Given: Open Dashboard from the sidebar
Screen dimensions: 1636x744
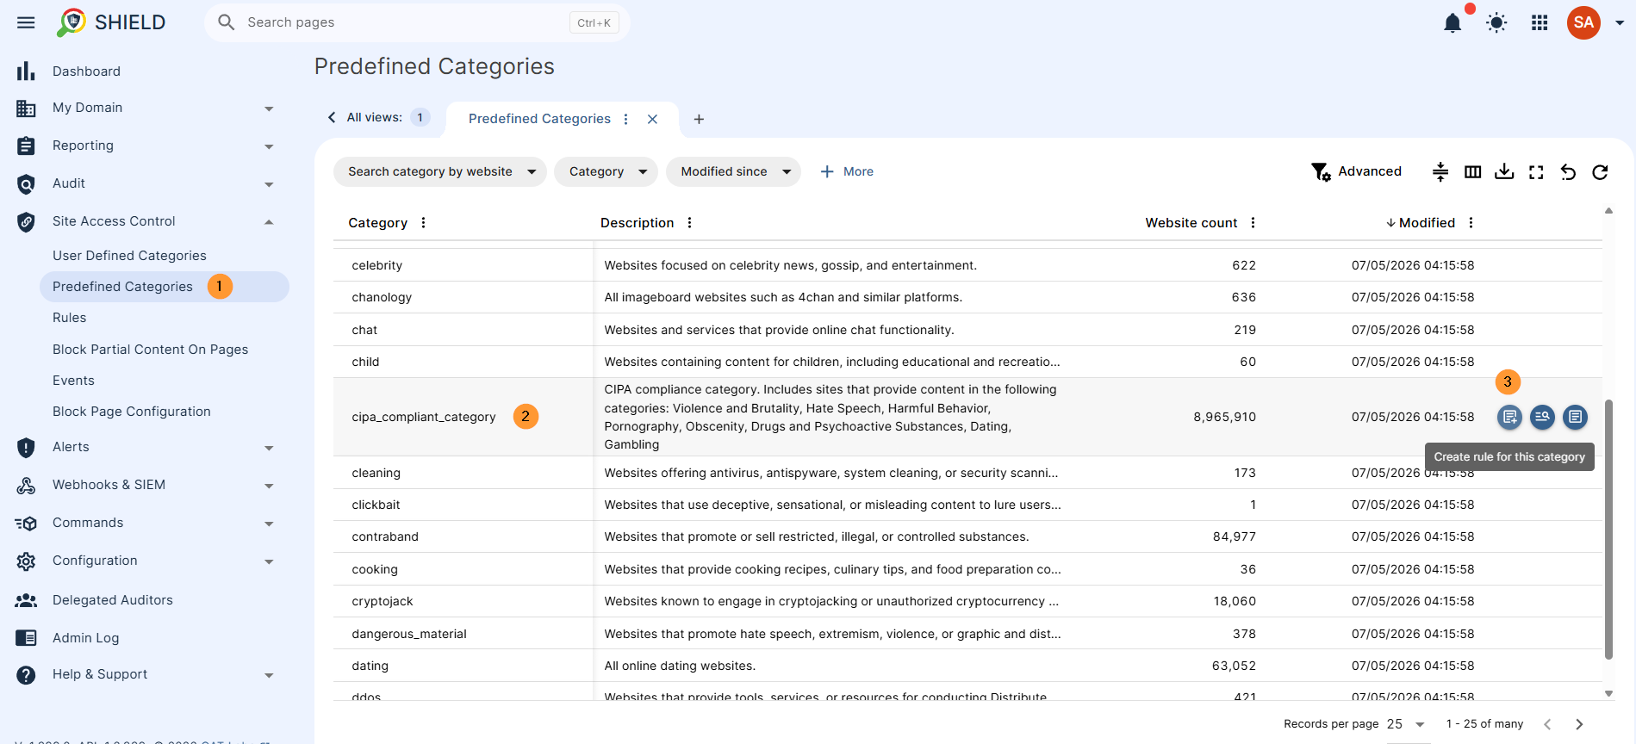Looking at the screenshot, I should [x=86, y=71].
